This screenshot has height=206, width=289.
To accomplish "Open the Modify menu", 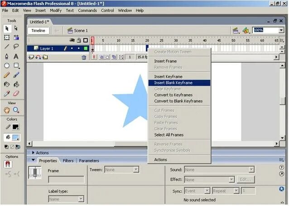I will pyautogui.click(x=56, y=10).
